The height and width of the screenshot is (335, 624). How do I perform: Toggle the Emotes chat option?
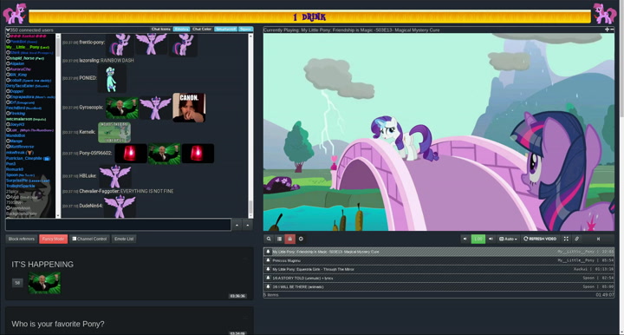181,30
